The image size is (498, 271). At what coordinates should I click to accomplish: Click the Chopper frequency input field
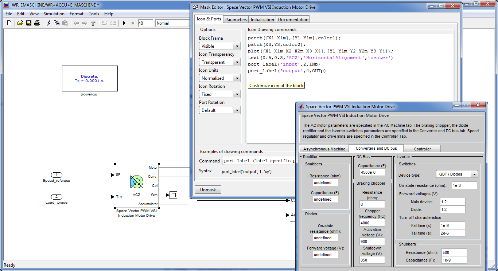pyautogui.click(x=372, y=223)
